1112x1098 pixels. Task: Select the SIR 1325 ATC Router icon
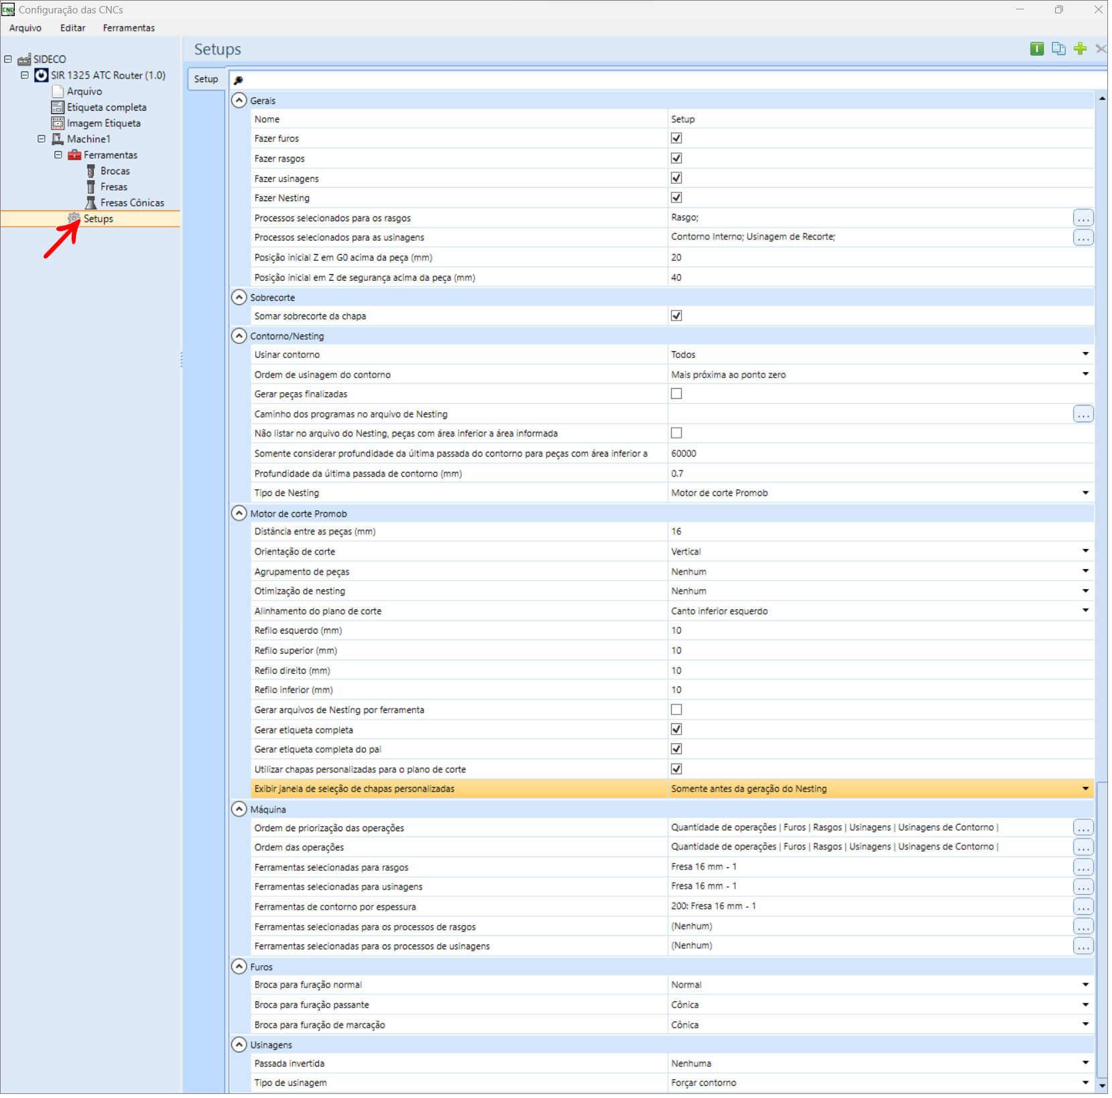pyautogui.click(x=41, y=75)
